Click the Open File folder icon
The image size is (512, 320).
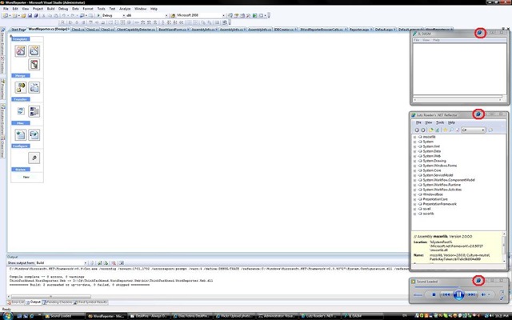23,15
